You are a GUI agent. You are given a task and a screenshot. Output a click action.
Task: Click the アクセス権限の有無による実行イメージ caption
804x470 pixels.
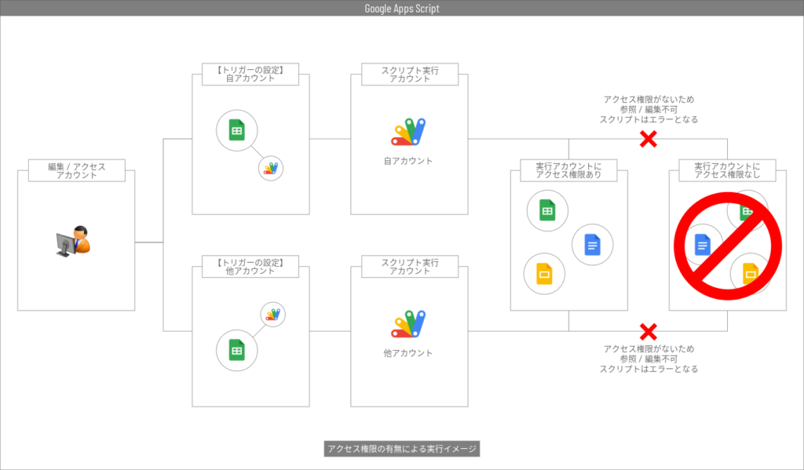[x=402, y=449]
